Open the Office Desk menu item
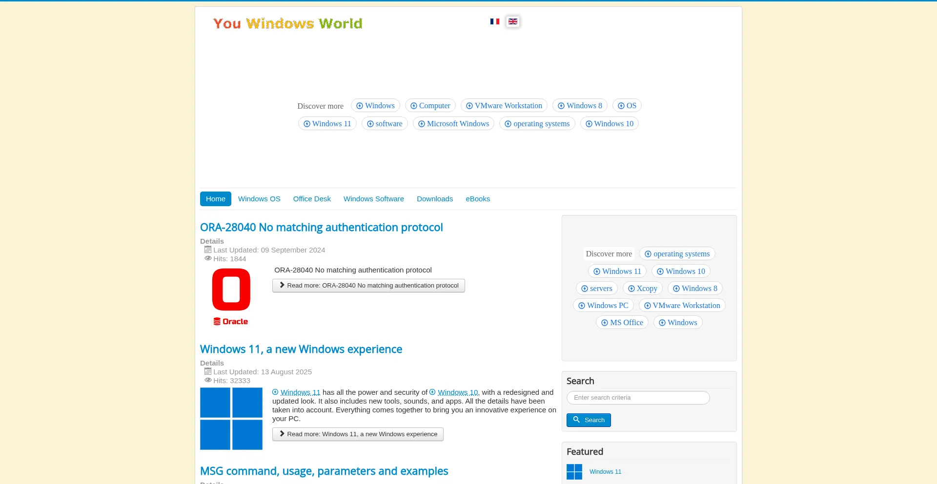Screen dimensions: 937x484 (x=312, y=199)
